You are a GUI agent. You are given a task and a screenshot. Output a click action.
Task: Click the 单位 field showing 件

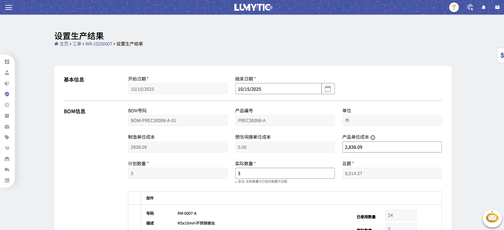392,121
